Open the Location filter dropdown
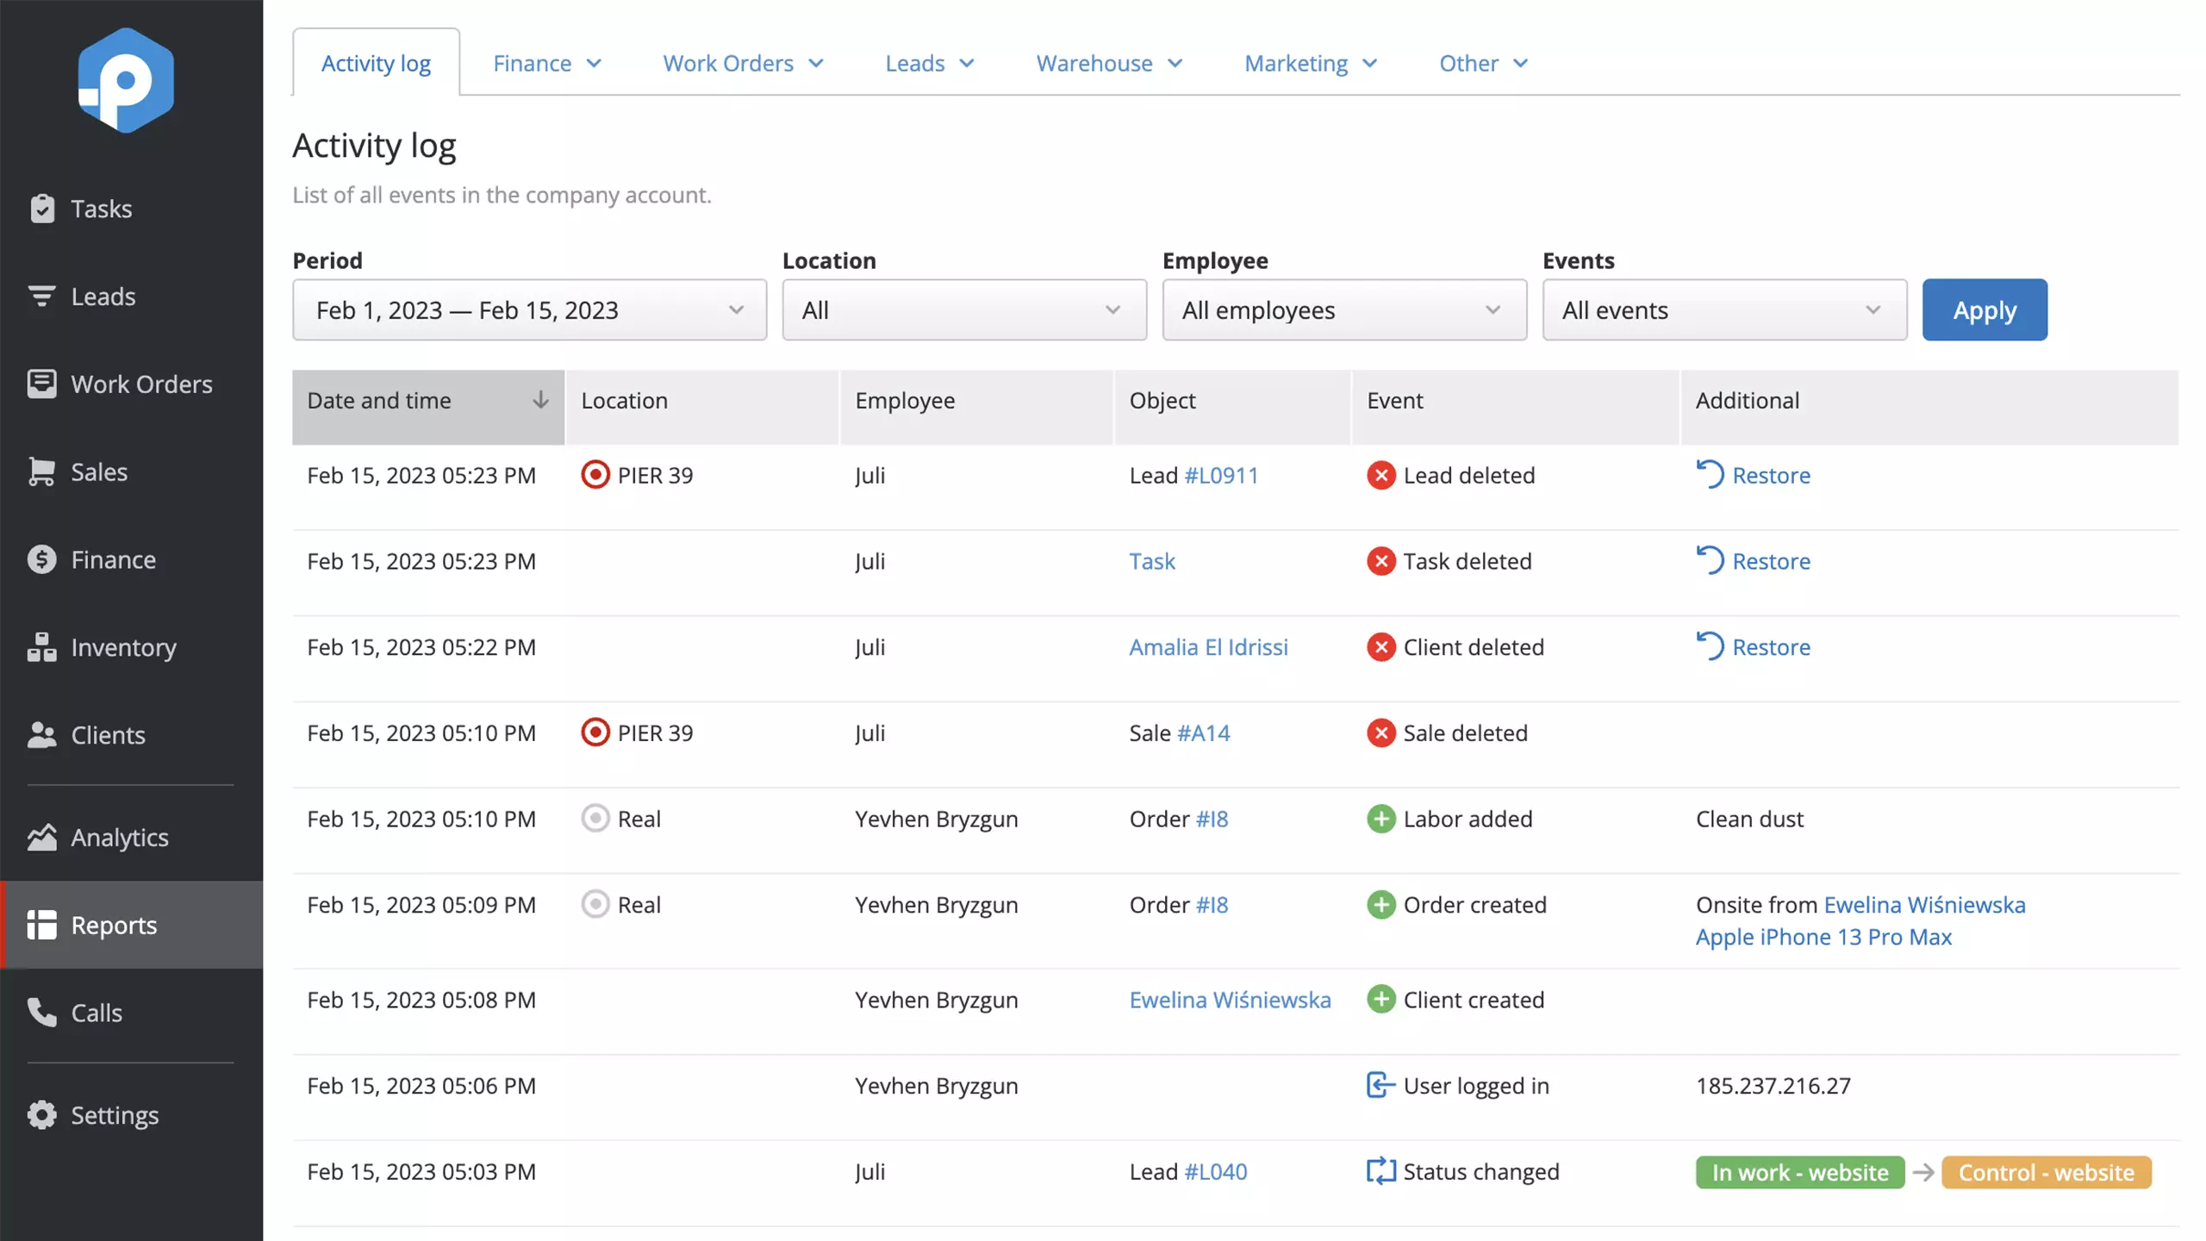The height and width of the screenshot is (1241, 2206). pos(964,309)
